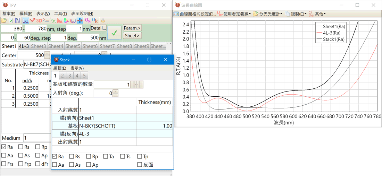Click the Detail... button

tap(98, 28)
